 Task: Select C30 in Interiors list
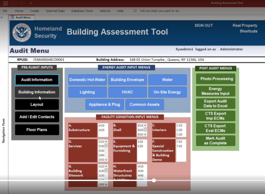(x=179, y=134)
